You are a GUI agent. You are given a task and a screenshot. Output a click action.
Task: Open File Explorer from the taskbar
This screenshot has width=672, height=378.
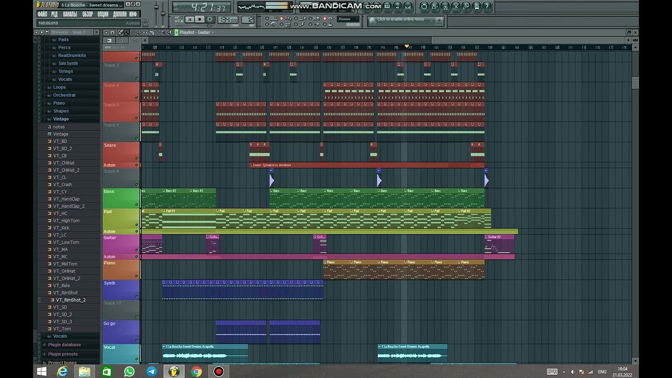point(85,372)
